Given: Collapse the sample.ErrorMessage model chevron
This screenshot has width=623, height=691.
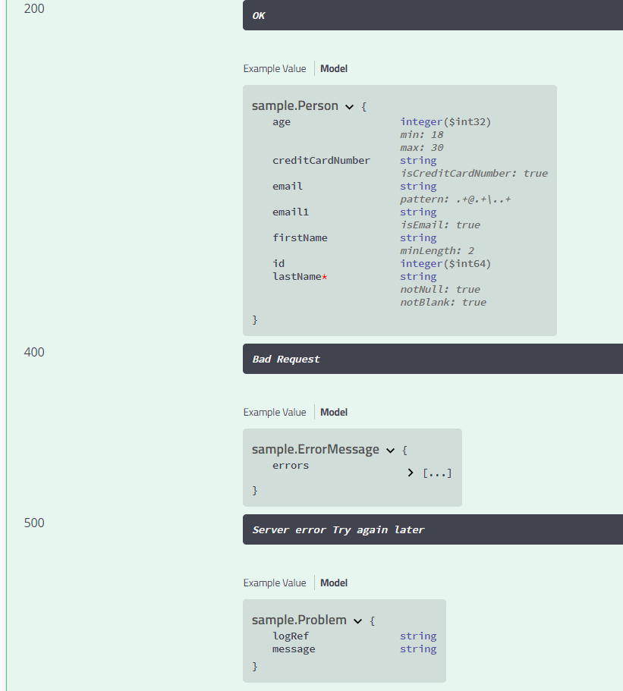Looking at the screenshot, I should [x=390, y=451].
